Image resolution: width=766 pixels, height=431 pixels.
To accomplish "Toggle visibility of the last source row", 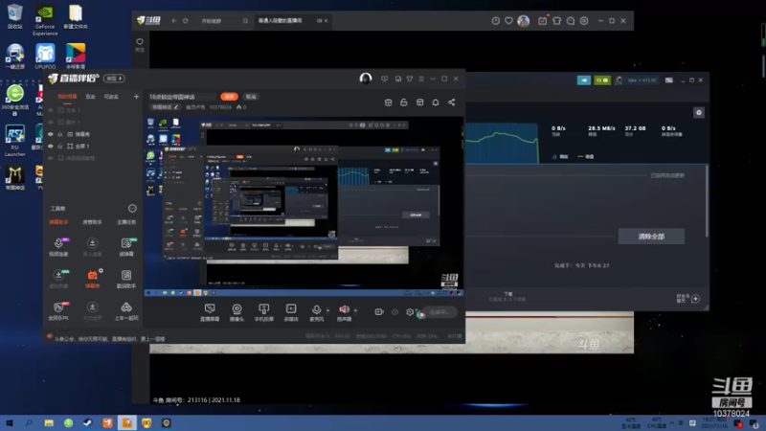I will click(51, 158).
